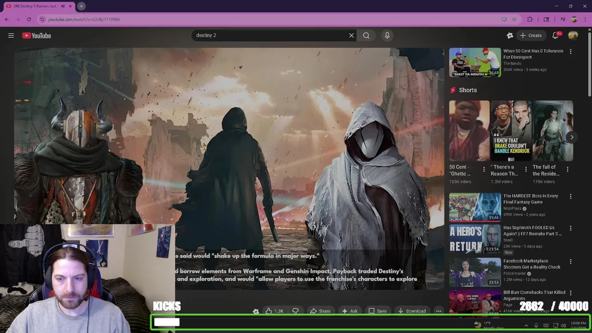
Task: Open the '50 Cent - Ghetto' short thumbnail
Action: [469, 130]
